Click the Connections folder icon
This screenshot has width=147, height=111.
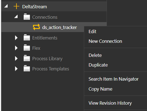[x=27, y=17]
